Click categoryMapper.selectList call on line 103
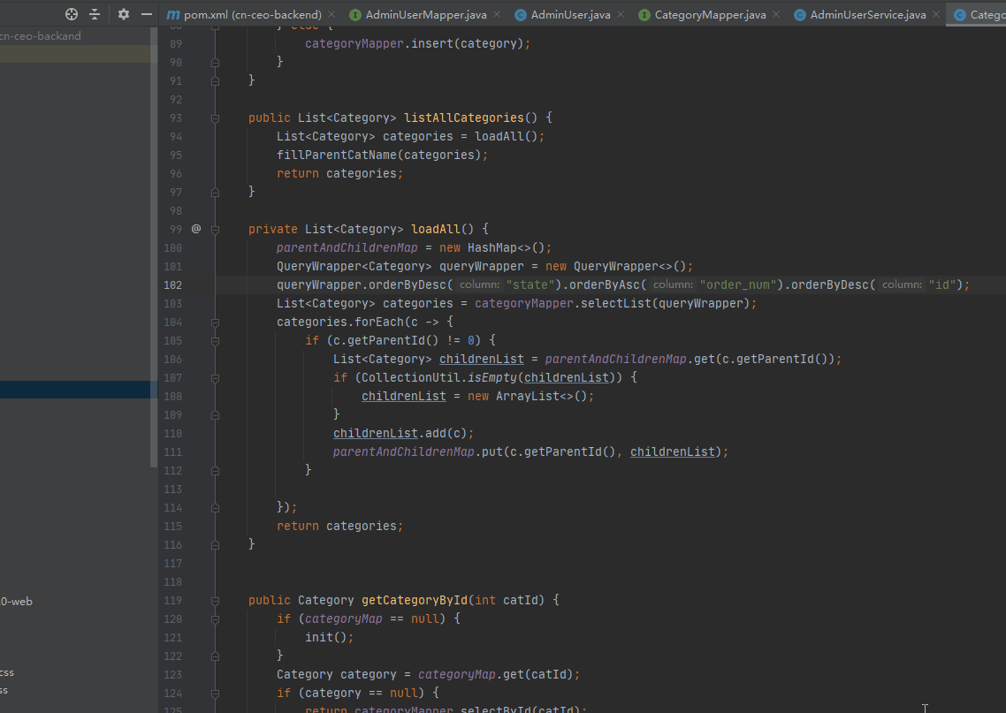This screenshot has height=713, width=1006. coord(615,303)
